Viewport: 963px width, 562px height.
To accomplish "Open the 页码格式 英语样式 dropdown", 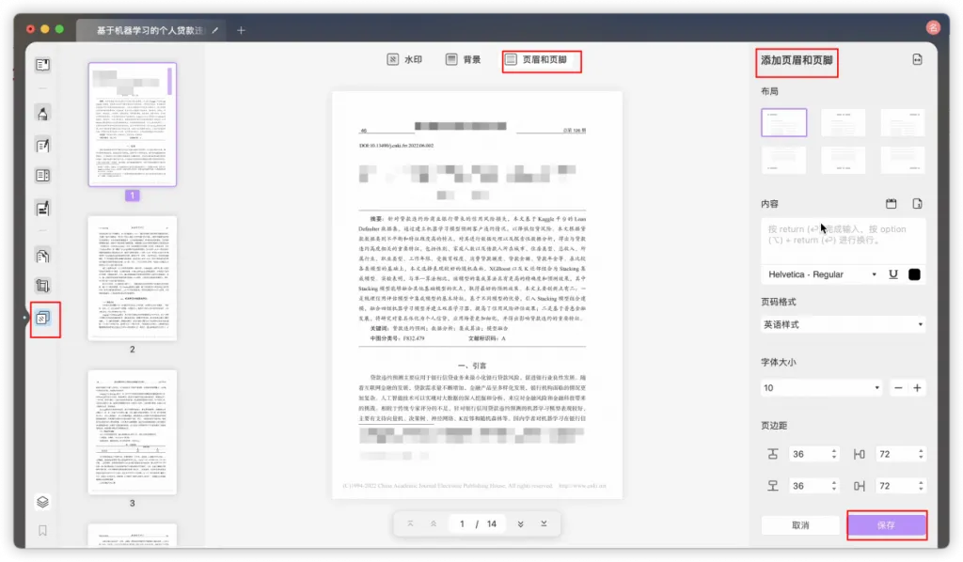I will (843, 324).
